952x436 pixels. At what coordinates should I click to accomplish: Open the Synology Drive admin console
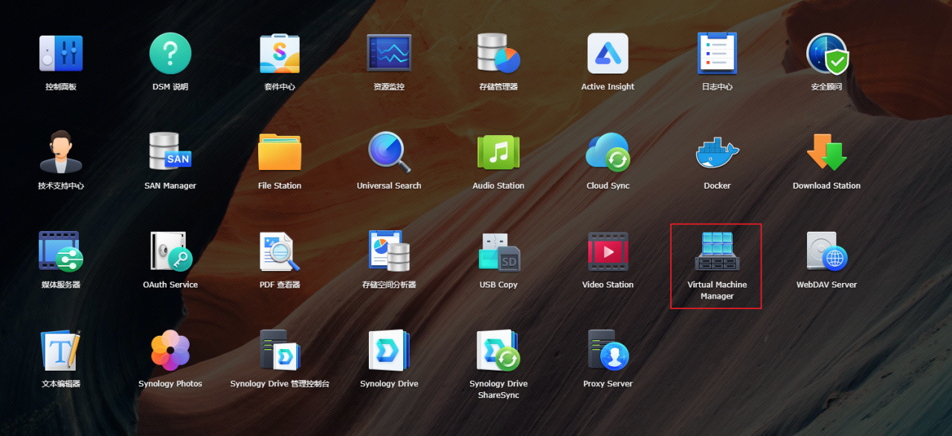click(279, 351)
